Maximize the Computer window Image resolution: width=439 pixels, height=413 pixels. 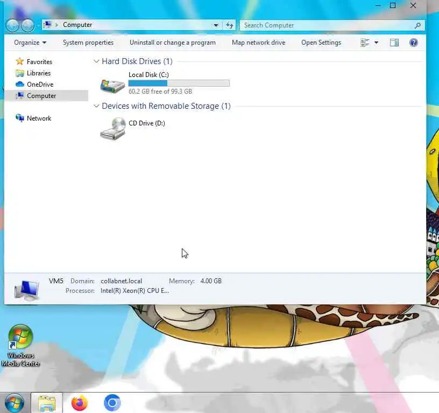(x=393, y=5)
